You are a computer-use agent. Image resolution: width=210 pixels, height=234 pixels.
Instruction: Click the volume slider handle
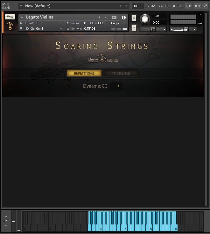(x=186, y=29)
